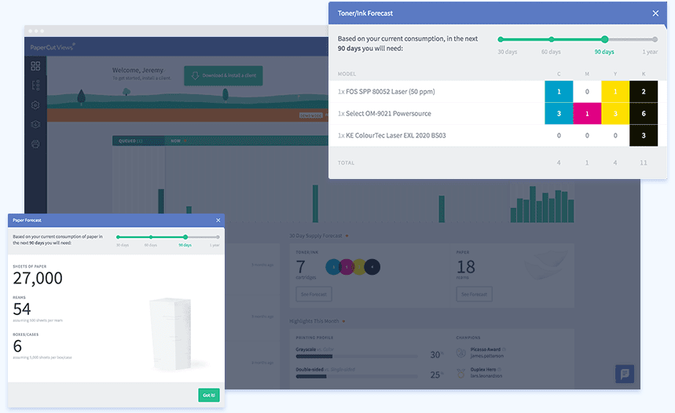Click the PaperCut Views logo

pos(53,47)
